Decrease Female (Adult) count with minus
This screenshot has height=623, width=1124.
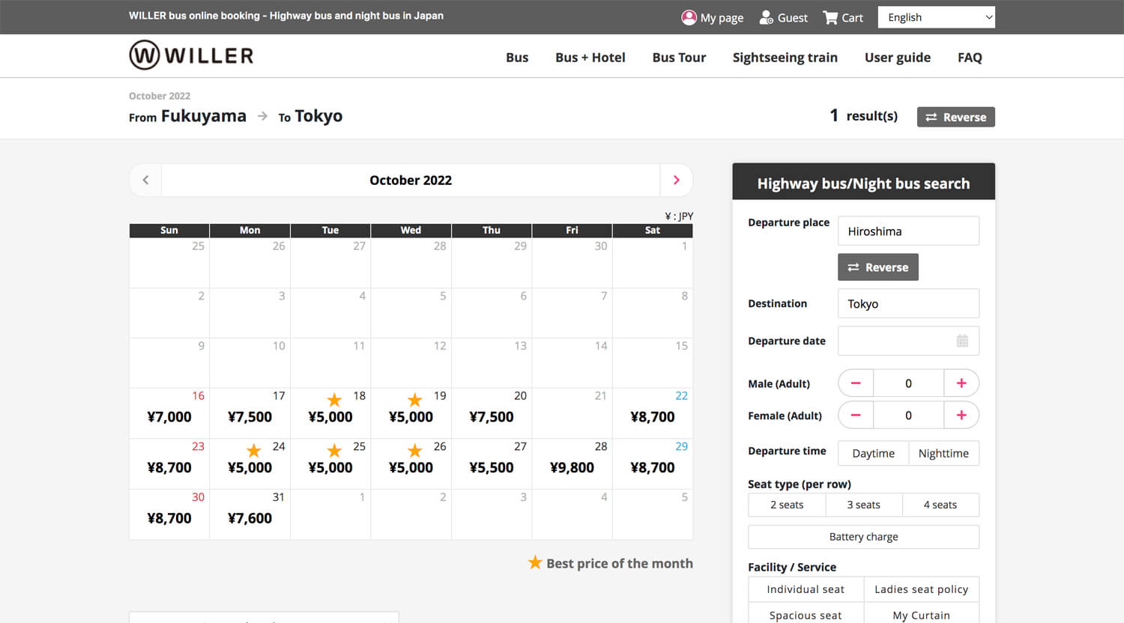pos(856,416)
